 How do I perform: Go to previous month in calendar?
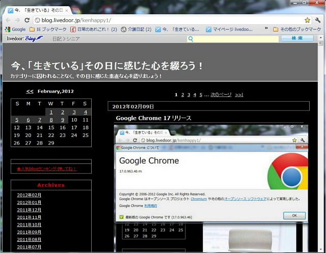pyautogui.click(x=30, y=92)
